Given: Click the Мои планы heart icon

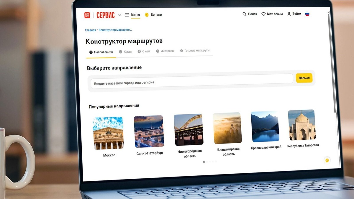Looking at the screenshot, I should click(x=263, y=14).
